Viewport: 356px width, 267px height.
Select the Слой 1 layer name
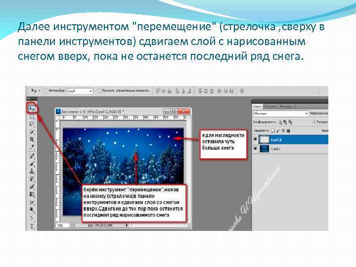click(x=275, y=149)
